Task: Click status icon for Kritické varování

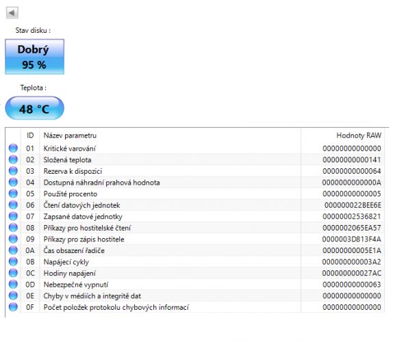Action: pyautogui.click(x=13, y=148)
